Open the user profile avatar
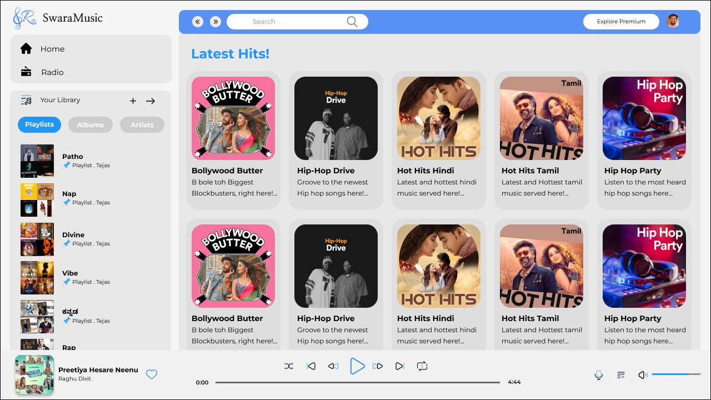Viewport: 711px width, 400px height. pyautogui.click(x=673, y=21)
